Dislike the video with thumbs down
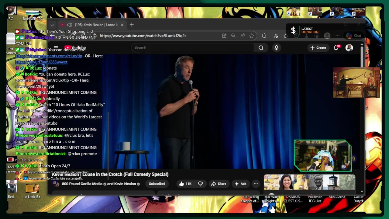This screenshot has width=389, height=219. pyautogui.click(x=200, y=184)
